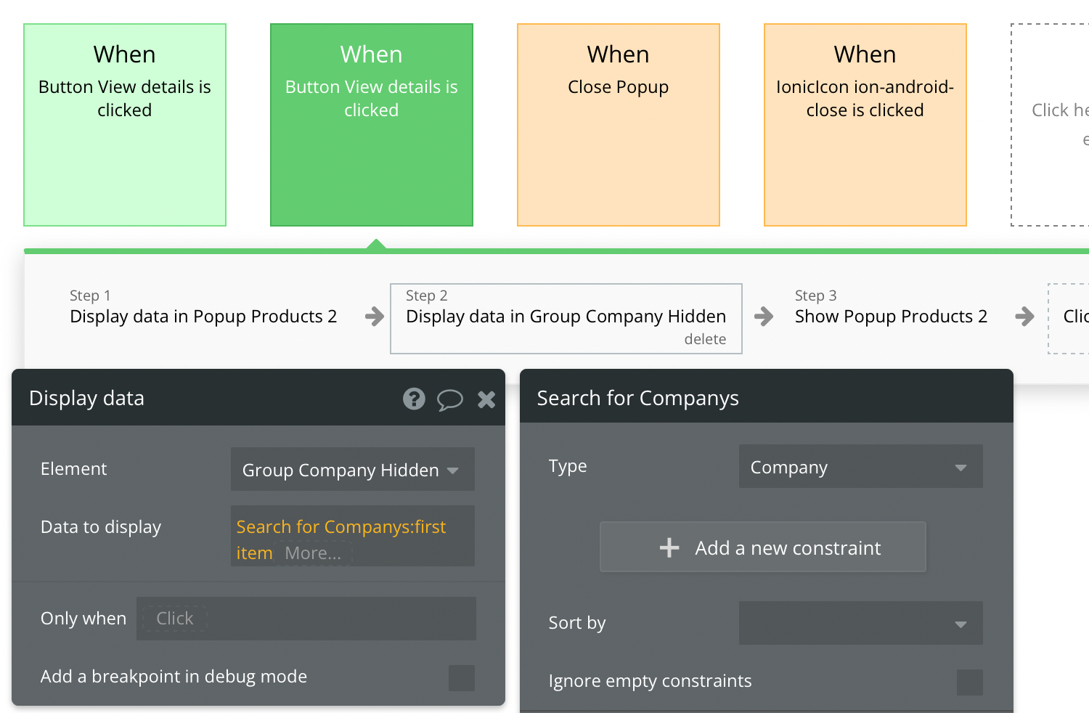Click the Search for Companys panel title
Screen dimensions: 1089x713
pyautogui.click(x=638, y=398)
